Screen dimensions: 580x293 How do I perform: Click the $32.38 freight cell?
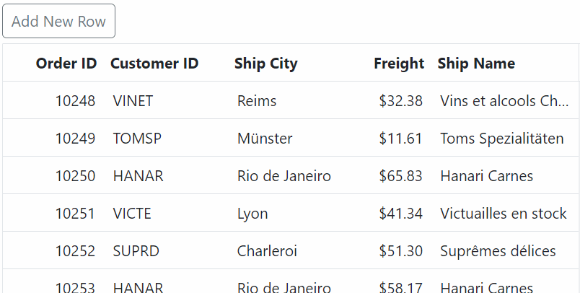pos(400,101)
